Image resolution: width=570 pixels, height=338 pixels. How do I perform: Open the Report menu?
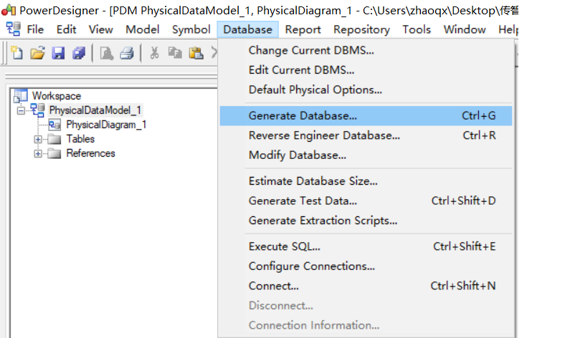coord(303,29)
